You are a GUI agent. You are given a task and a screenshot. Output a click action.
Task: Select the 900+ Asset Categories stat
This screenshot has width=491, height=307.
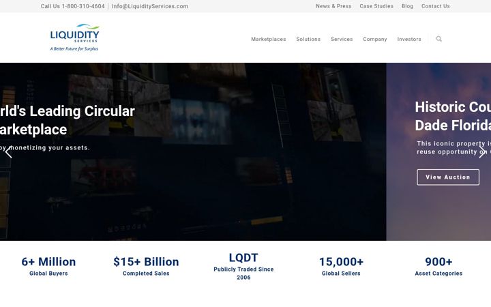point(438,266)
